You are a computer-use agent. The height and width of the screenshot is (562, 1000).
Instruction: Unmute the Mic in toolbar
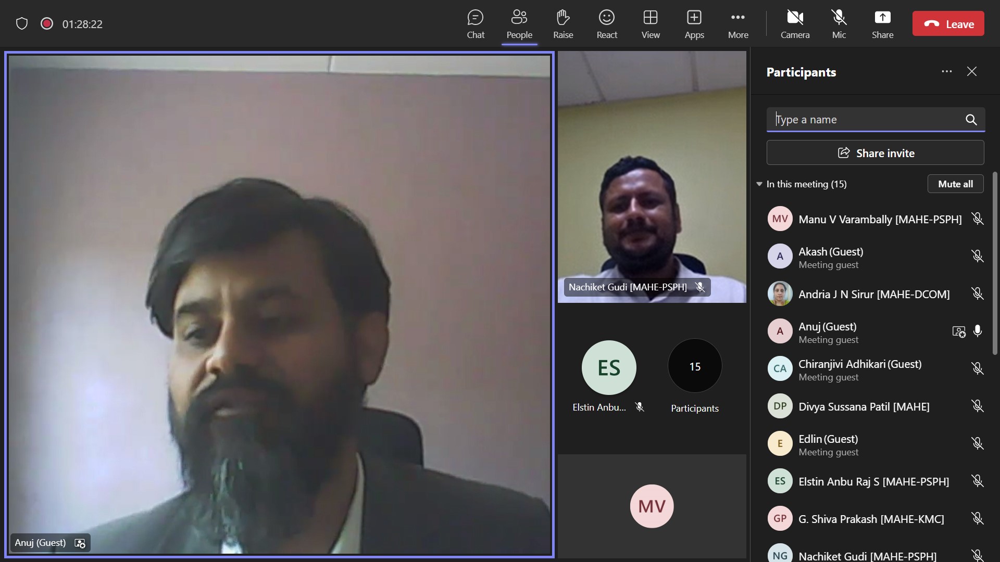(839, 24)
